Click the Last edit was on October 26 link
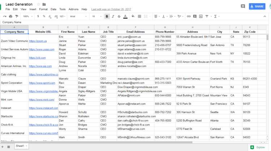Image resolution: width=271 pixels, height=151 pixels. click(x=111, y=9)
